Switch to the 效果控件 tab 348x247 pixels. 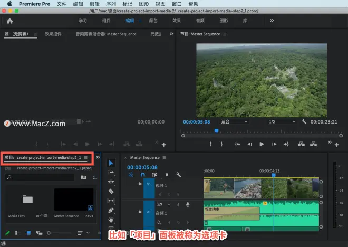(53, 34)
